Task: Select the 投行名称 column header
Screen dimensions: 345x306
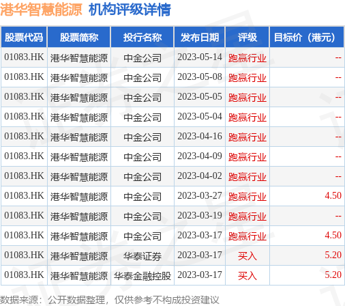Action: click(x=142, y=38)
